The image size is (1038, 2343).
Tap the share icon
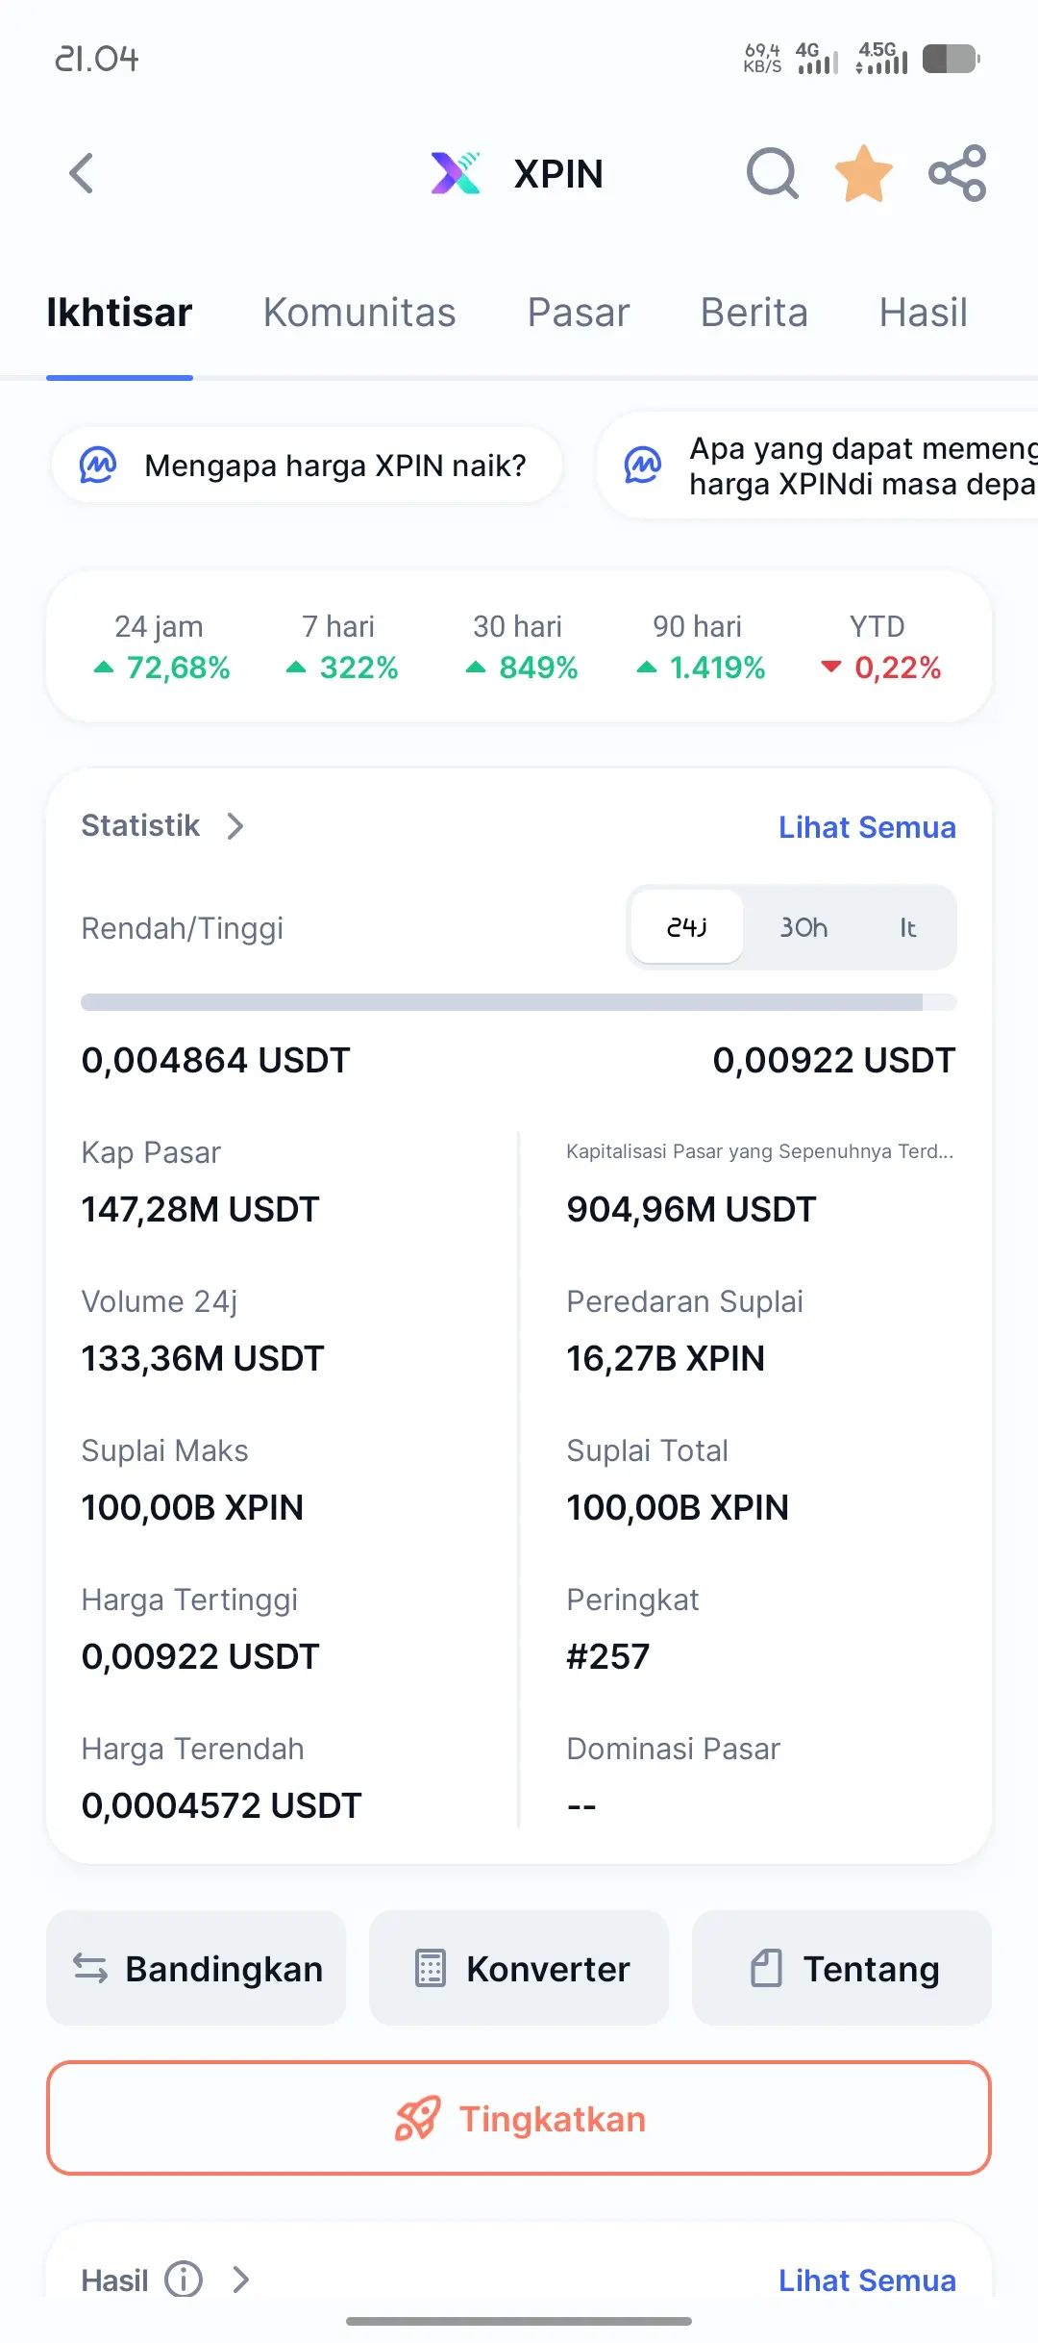[957, 174]
